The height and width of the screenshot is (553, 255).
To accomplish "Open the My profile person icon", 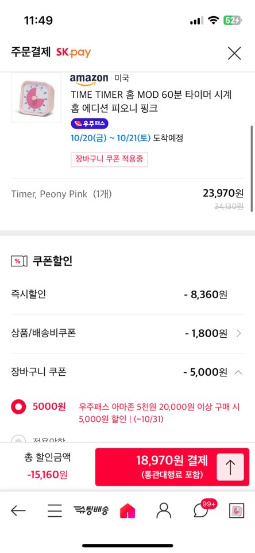I will (164, 510).
